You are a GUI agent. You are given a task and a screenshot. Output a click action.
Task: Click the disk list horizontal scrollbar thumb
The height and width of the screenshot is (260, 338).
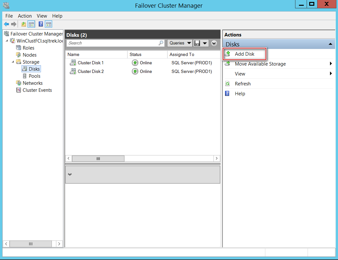[x=98, y=159]
